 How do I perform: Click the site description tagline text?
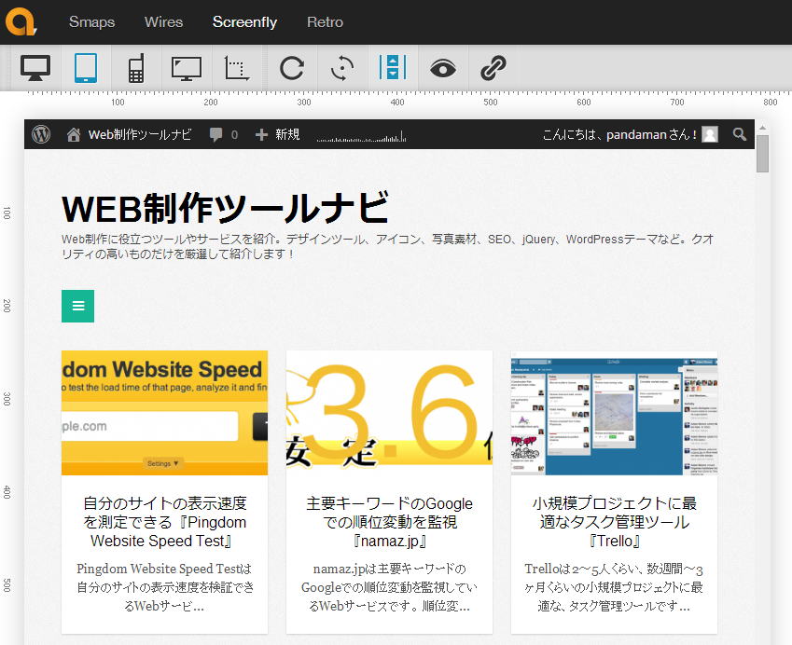pos(388,246)
